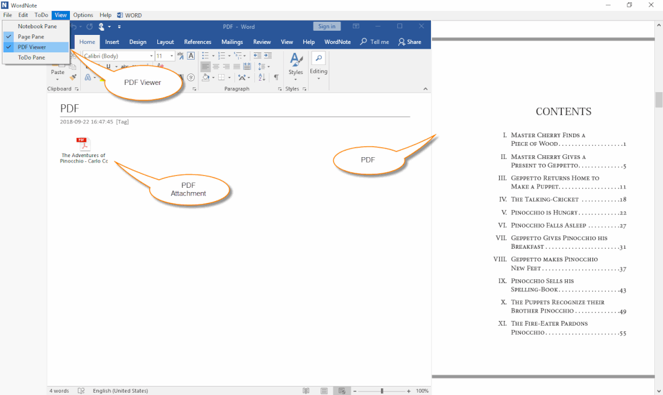This screenshot has width=663, height=395.
Task: Click the Share button
Action: [410, 42]
